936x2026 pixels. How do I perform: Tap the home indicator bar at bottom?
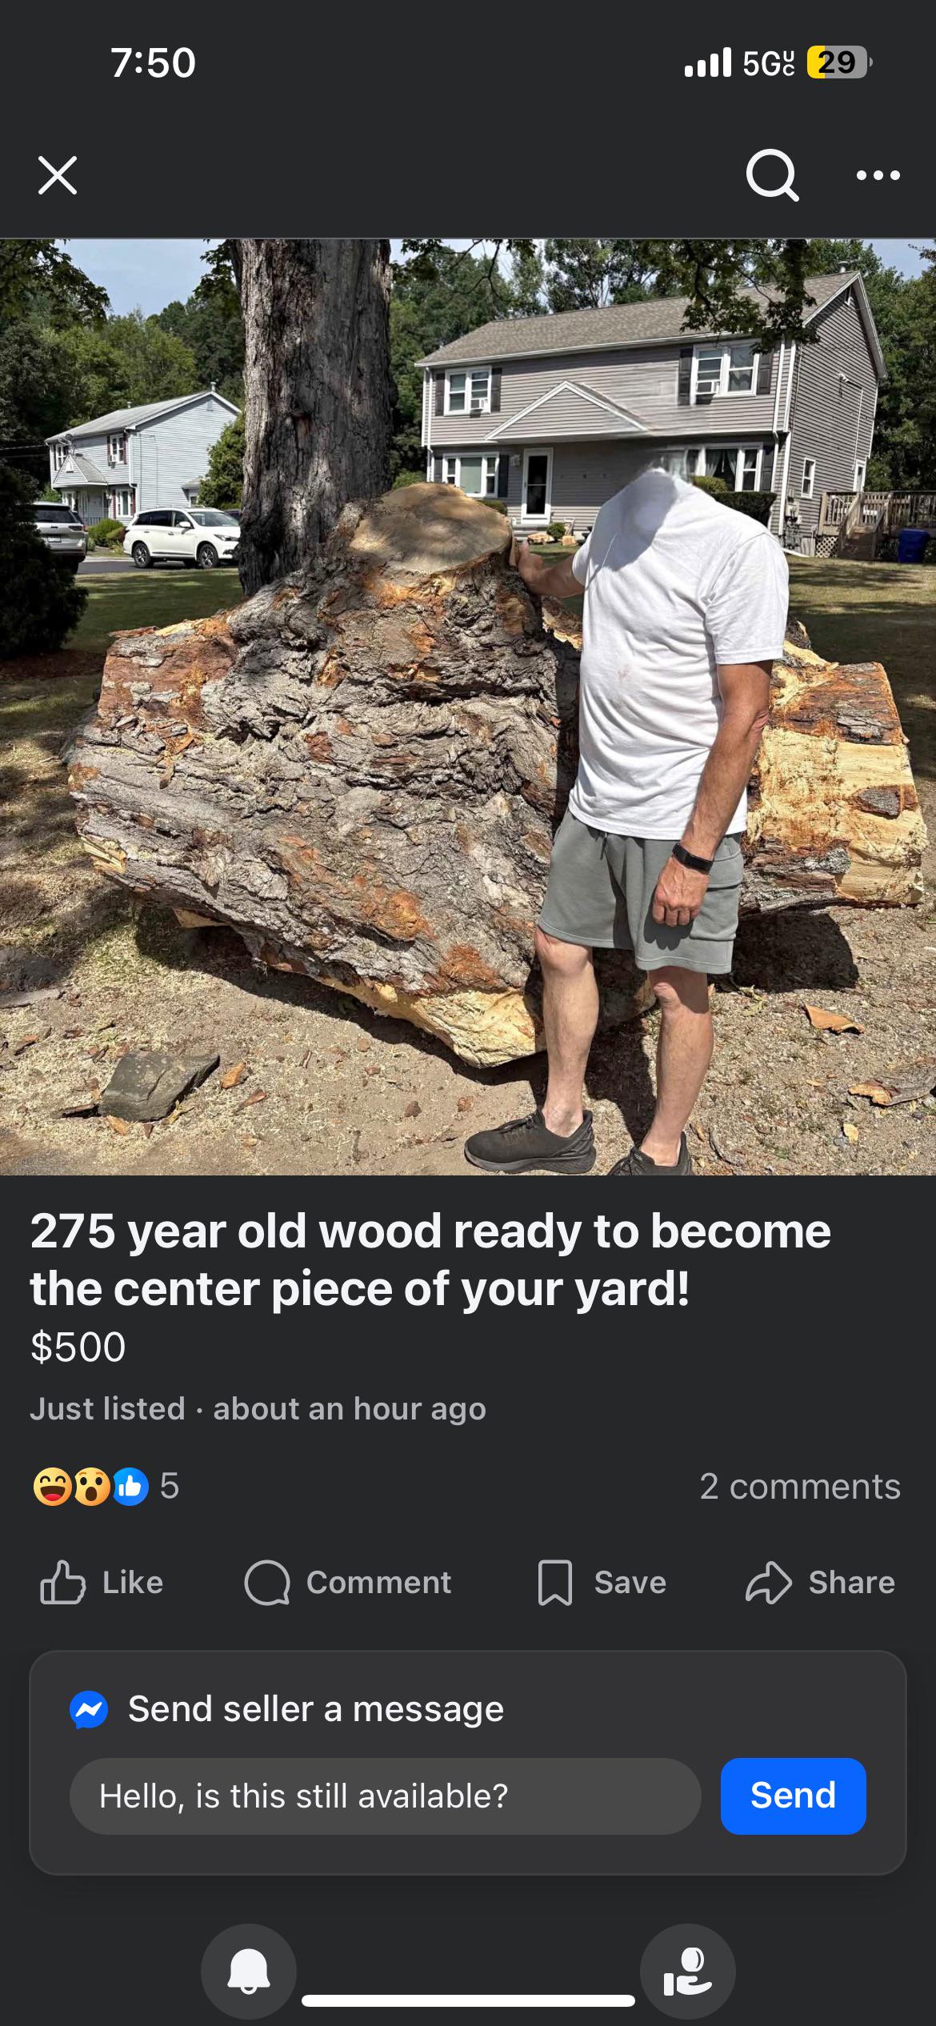468,2001
